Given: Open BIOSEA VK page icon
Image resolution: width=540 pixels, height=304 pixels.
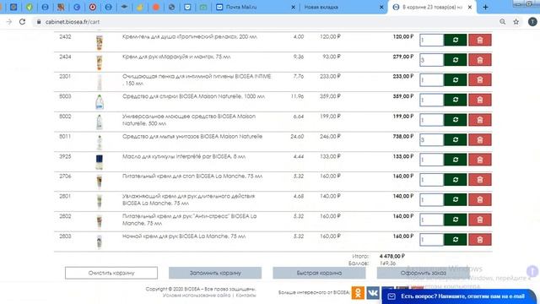Looking at the screenshot, I should [373, 293].
